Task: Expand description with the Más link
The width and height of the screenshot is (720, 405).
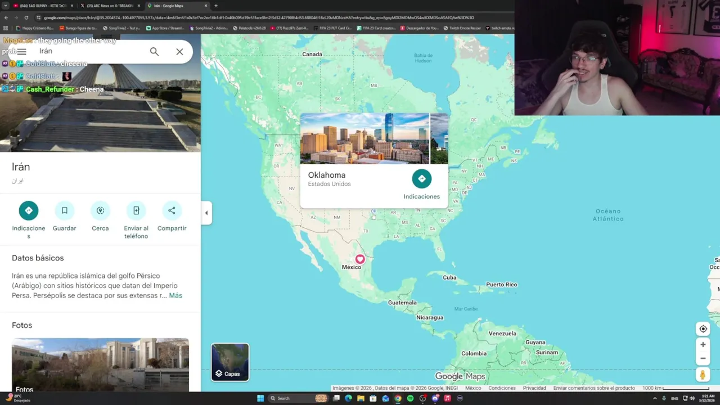Action: pos(175,295)
